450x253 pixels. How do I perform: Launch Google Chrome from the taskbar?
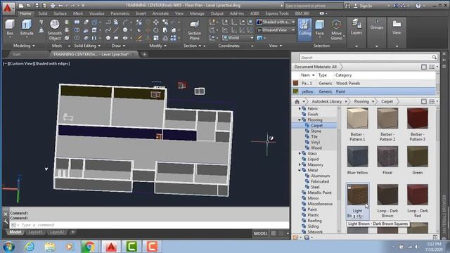89,247
